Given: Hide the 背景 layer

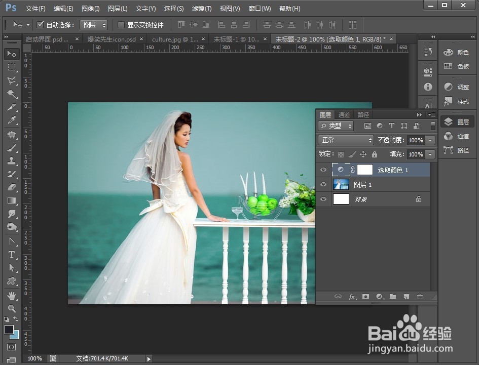Looking at the screenshot, I should [x=323, y=199].
